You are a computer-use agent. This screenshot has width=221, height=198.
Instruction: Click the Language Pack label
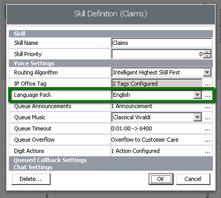coord(32,95)
